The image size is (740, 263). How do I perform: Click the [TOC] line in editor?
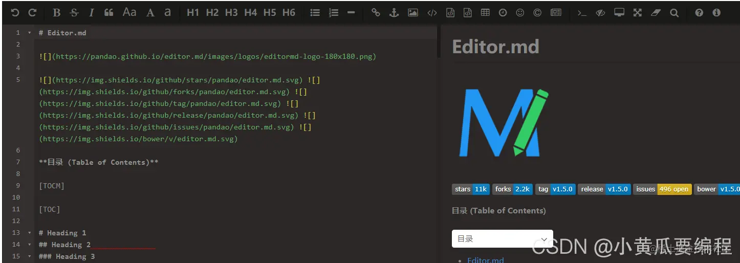click(x=50, y=209)
